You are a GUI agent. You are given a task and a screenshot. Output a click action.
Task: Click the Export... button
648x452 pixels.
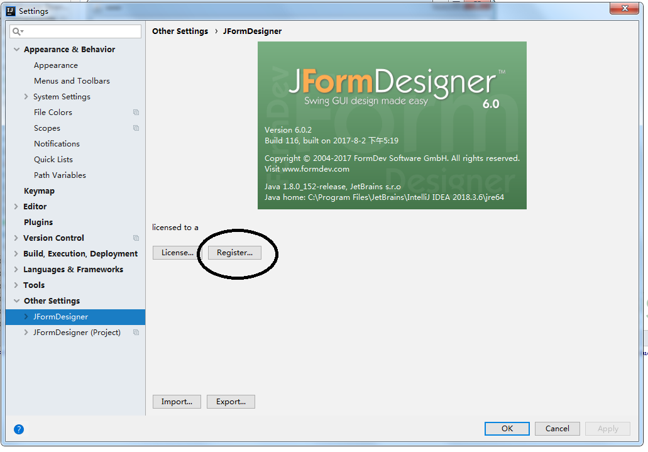231,402
